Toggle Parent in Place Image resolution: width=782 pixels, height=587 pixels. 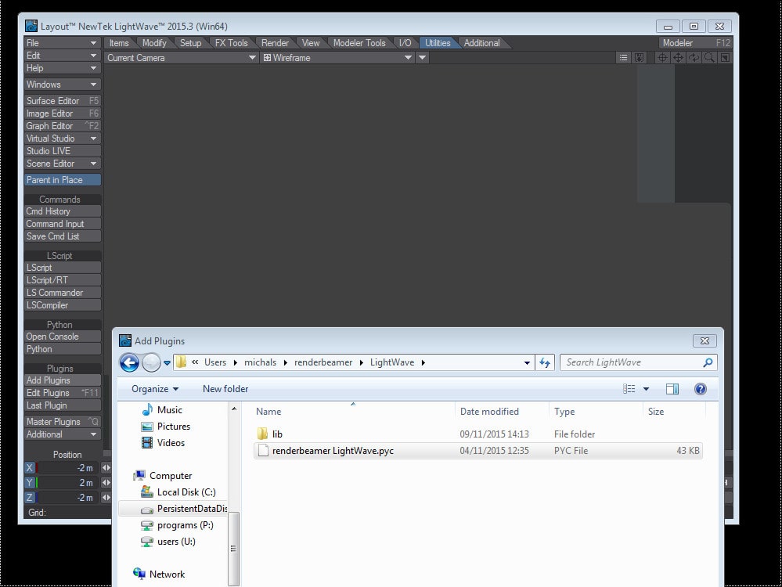tap(61, 179)
